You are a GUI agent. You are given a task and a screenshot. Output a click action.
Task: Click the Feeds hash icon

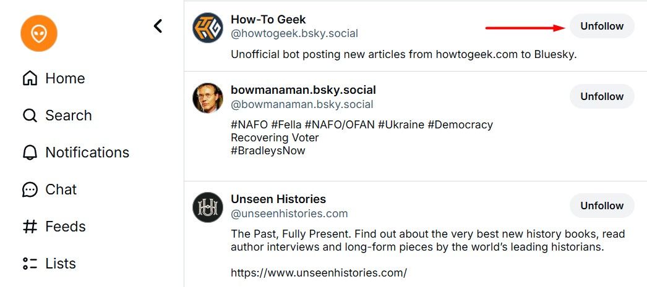(30, 227)
